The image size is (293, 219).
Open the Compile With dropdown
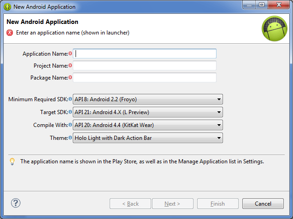click(x=148, y=125)
